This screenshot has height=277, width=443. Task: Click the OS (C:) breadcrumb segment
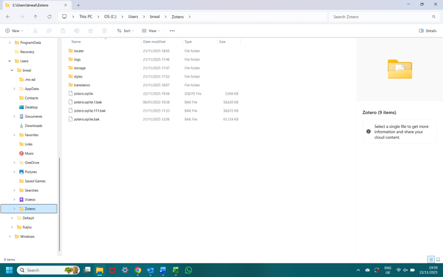(110, 16)
